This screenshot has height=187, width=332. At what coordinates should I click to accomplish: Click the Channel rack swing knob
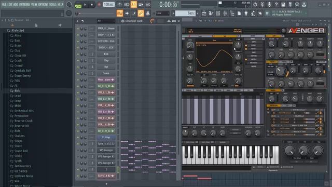tap(152, 21)
